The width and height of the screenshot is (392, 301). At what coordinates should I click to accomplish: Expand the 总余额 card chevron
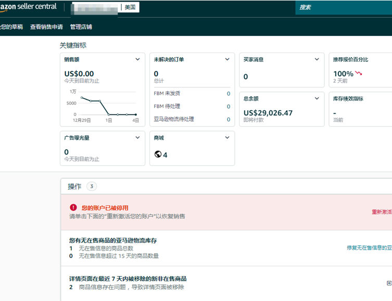tap(317, 98)
